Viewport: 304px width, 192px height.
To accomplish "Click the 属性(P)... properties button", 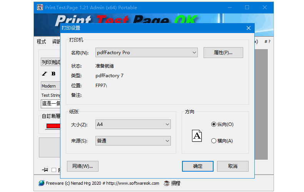I will point(223,53).
